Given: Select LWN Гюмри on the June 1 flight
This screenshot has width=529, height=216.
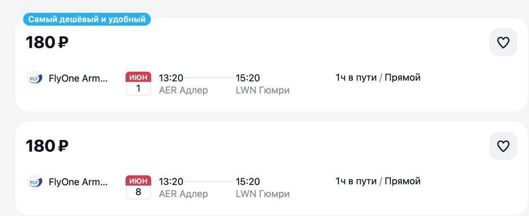Looking at the screenshot, I should click(262, 90).
